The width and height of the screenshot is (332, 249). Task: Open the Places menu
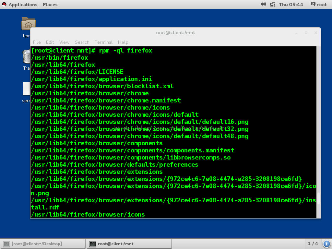click(x=50, y=5)
